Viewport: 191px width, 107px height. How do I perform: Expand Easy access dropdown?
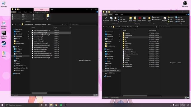(x=156, y=19)
